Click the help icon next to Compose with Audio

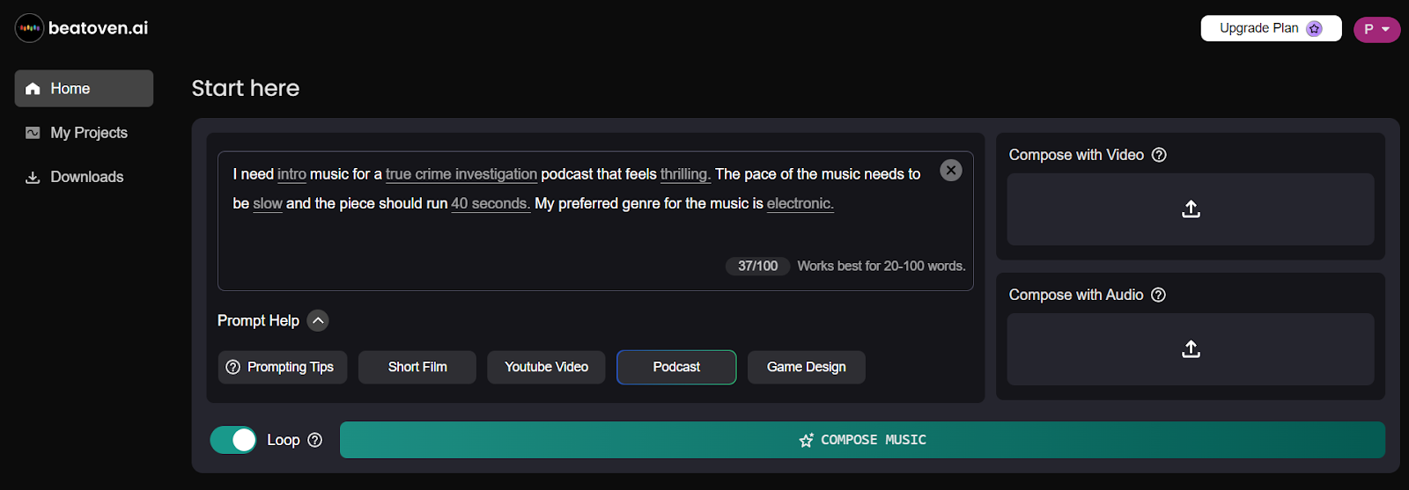(1159, 295)
